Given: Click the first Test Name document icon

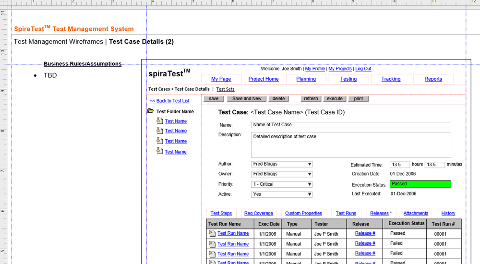Looking at the screenshot, I should [x=160, y=120].
